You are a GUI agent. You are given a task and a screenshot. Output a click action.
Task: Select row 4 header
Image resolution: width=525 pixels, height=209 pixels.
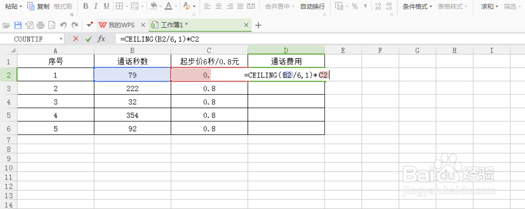tap(9, 102)
